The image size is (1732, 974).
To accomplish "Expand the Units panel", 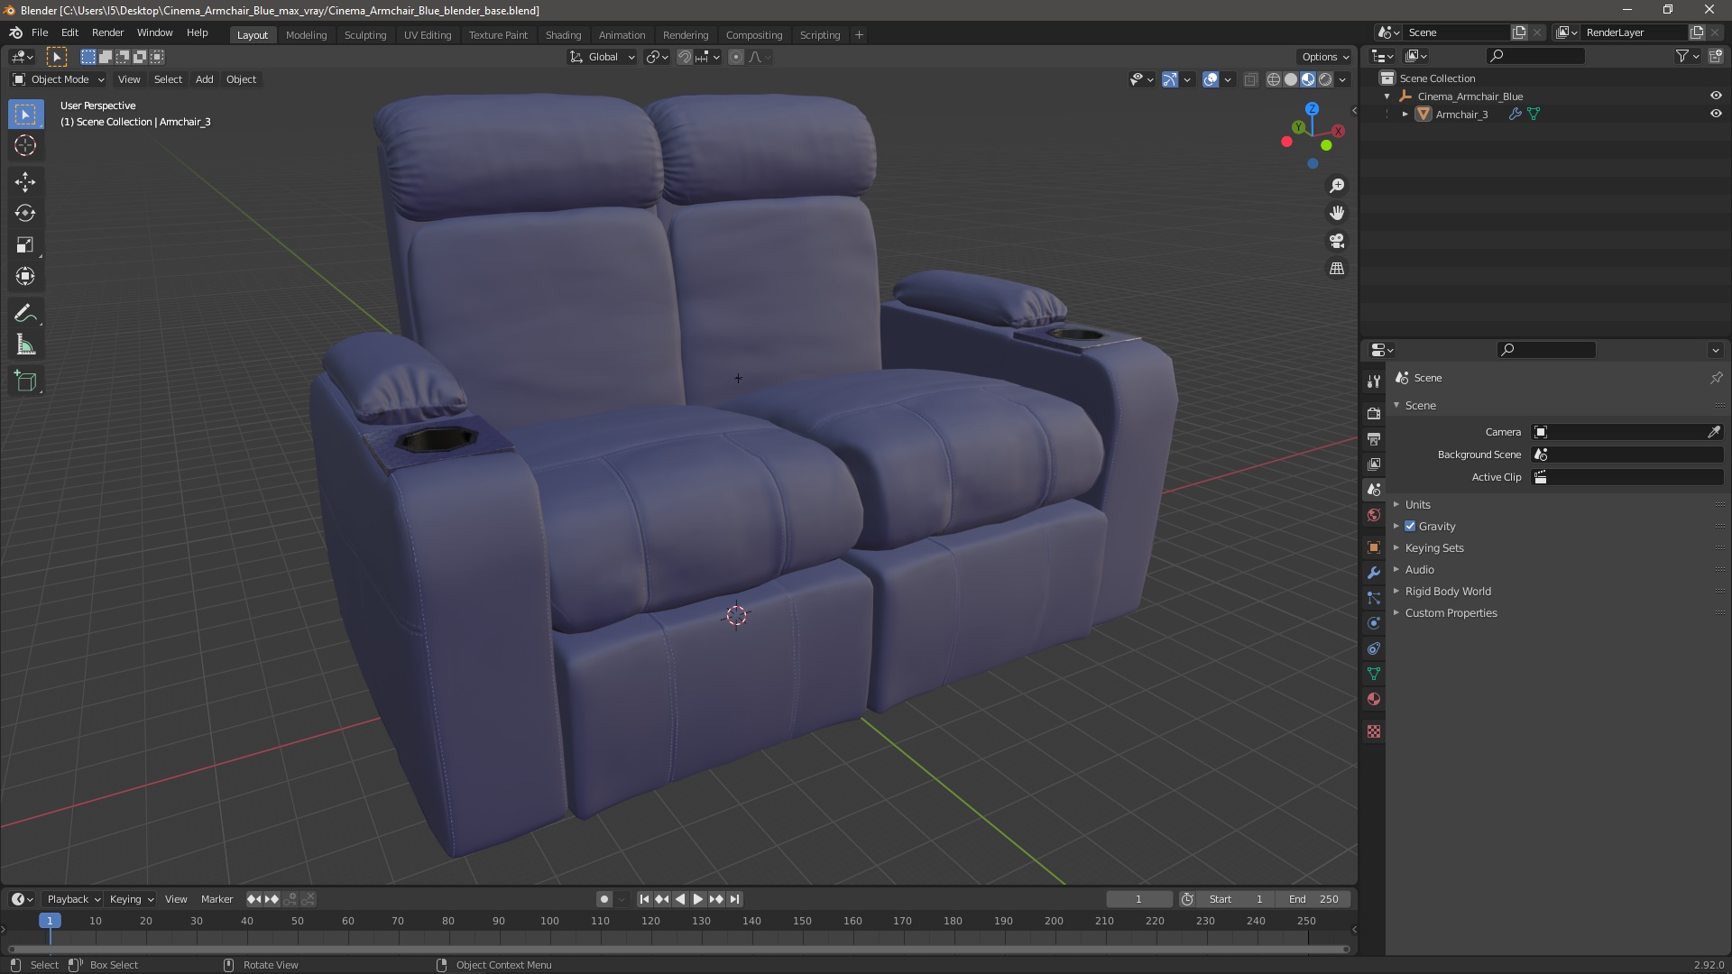I will point(1417,505).
